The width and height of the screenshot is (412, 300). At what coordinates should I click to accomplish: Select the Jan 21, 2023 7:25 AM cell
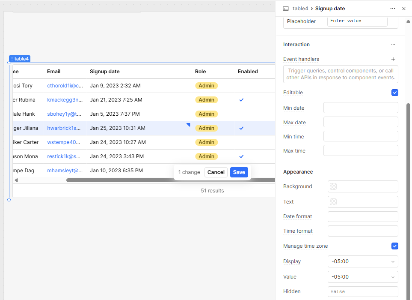tap(139, 100)
